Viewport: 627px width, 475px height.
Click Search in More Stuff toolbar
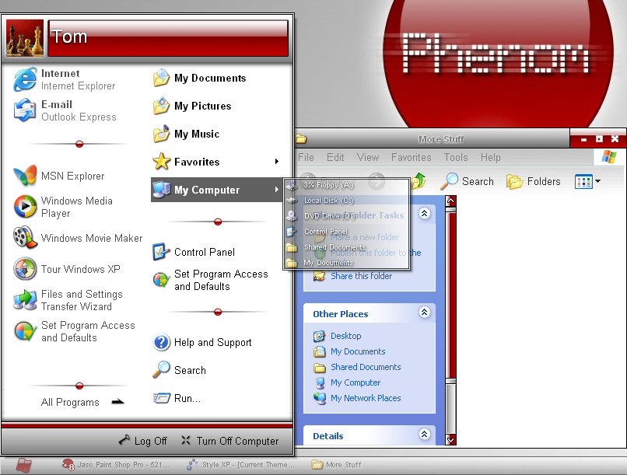point(467,181)
